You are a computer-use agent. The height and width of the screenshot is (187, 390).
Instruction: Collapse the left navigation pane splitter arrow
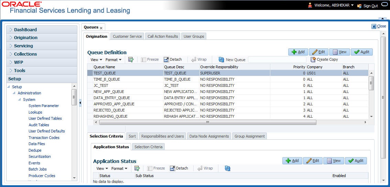point(80,103)
